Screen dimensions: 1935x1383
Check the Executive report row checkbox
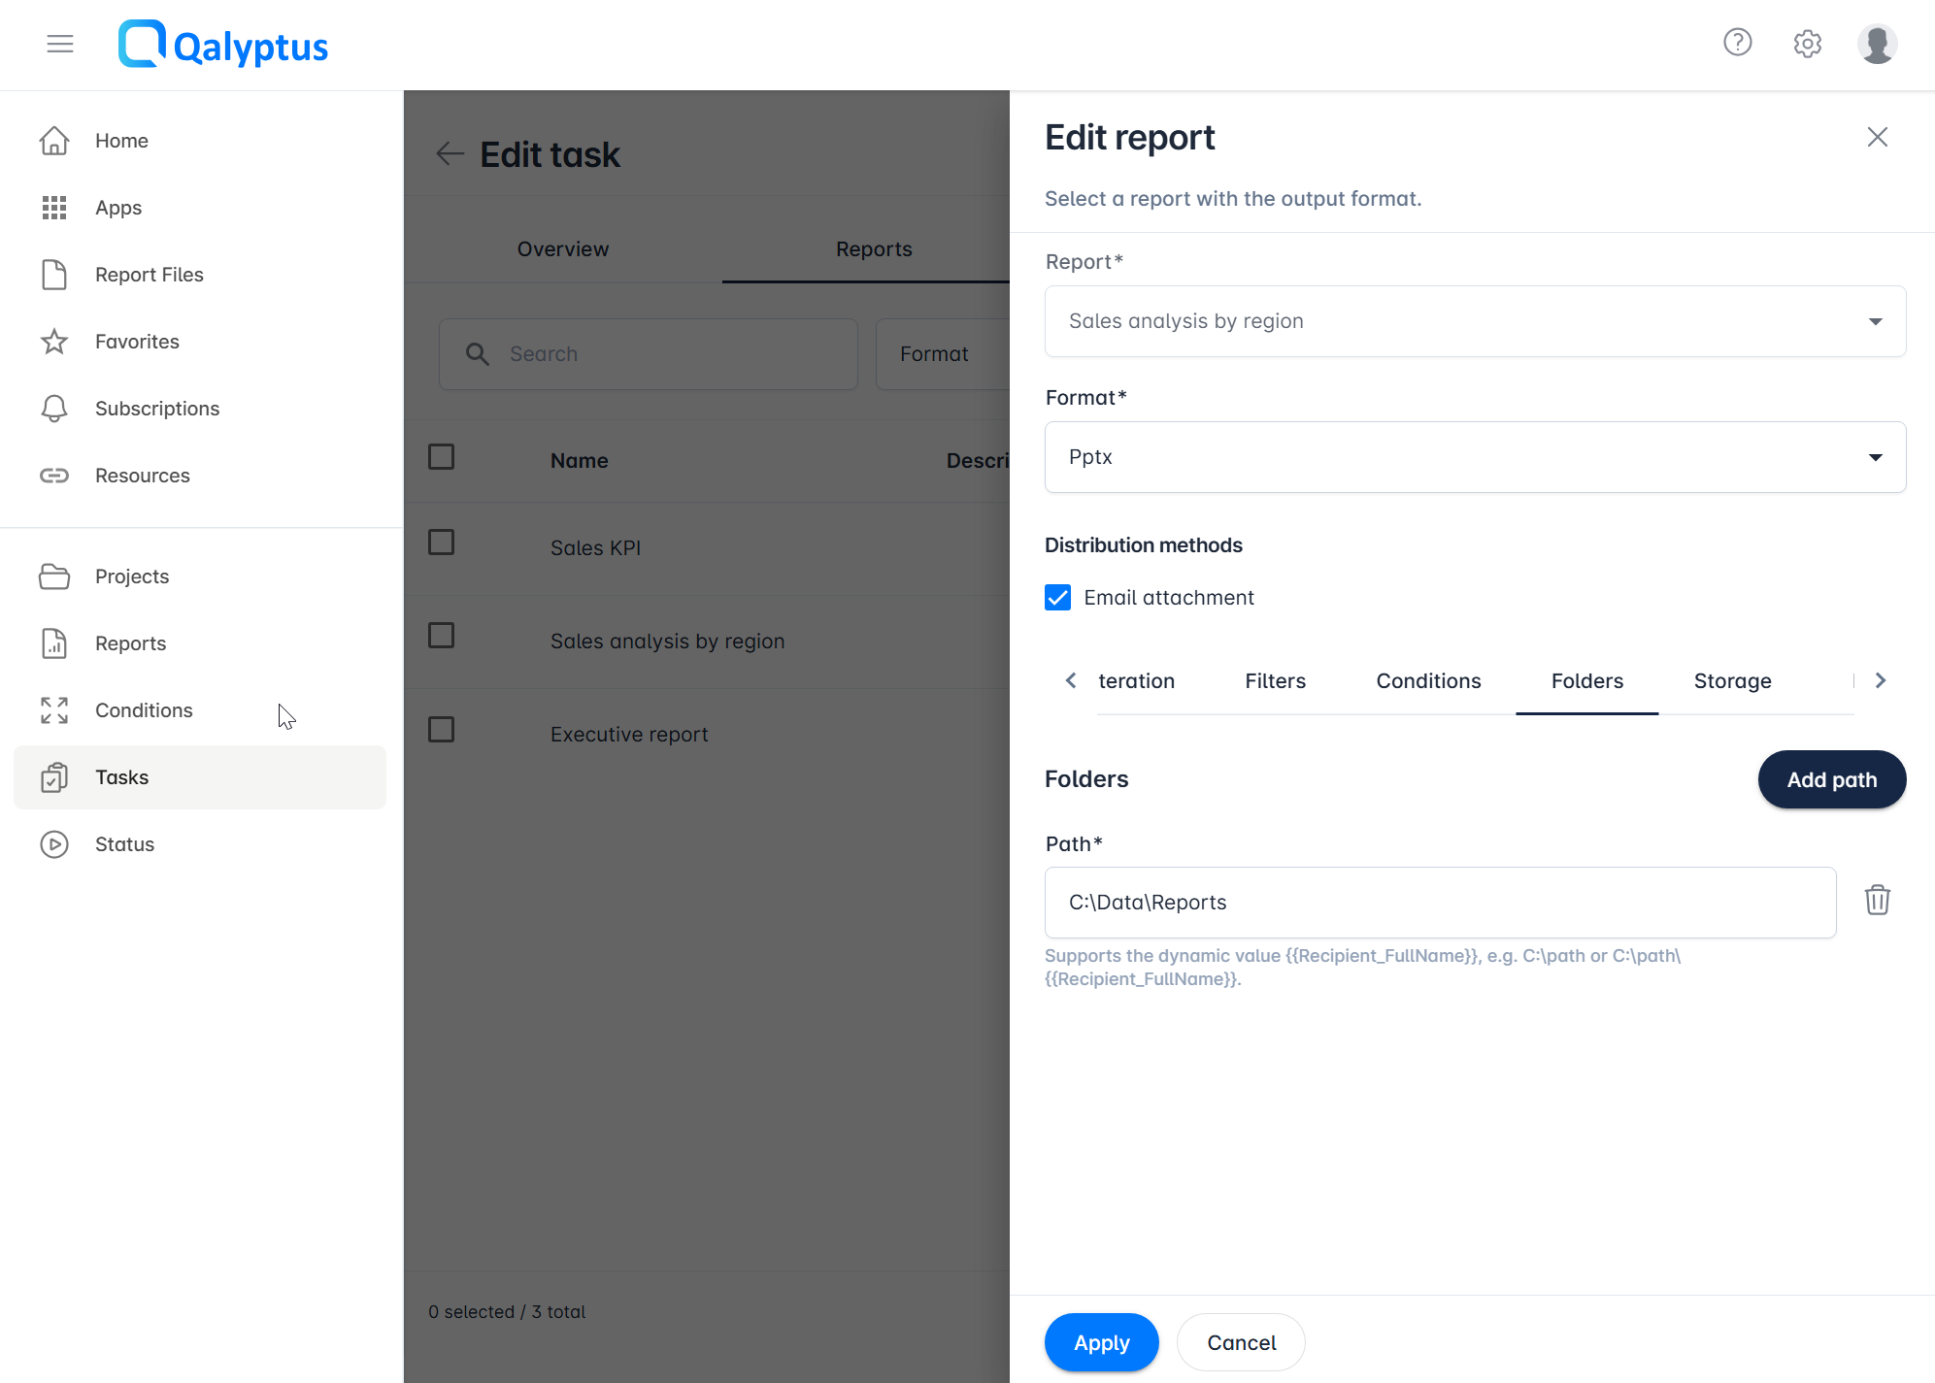pyautogui.click(x=442, y=730)
